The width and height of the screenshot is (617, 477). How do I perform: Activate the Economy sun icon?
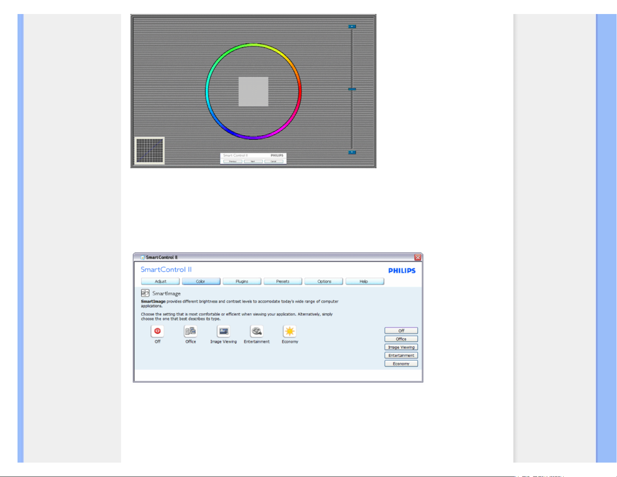click(290, 331)
